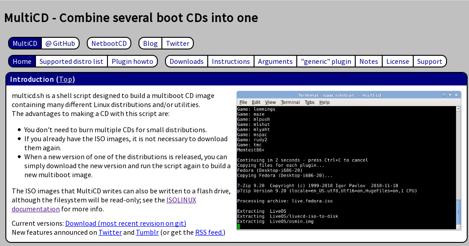Jump to the Downloads section
The width and height of the screenshot is (469, 246).
click(x=187, y=61)
